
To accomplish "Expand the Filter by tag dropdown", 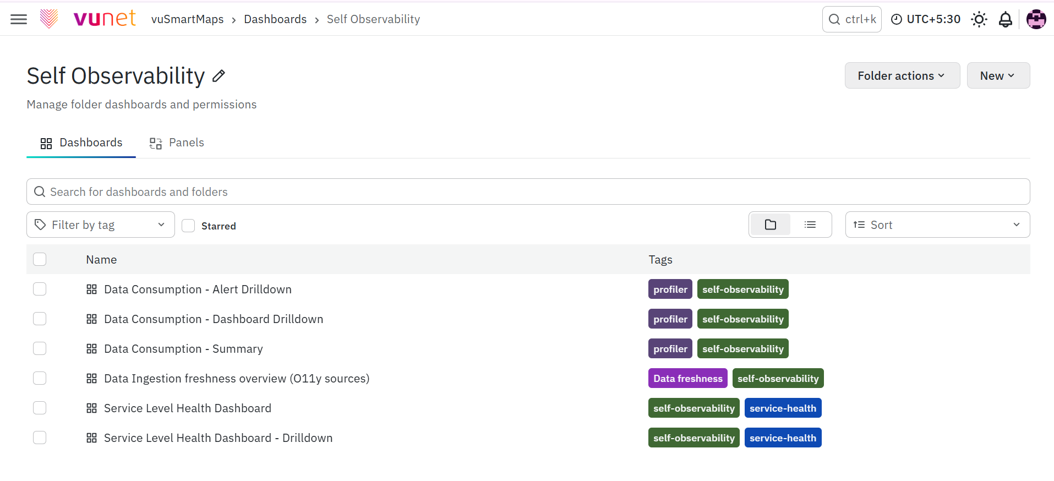I will click(x=101, y=225).
